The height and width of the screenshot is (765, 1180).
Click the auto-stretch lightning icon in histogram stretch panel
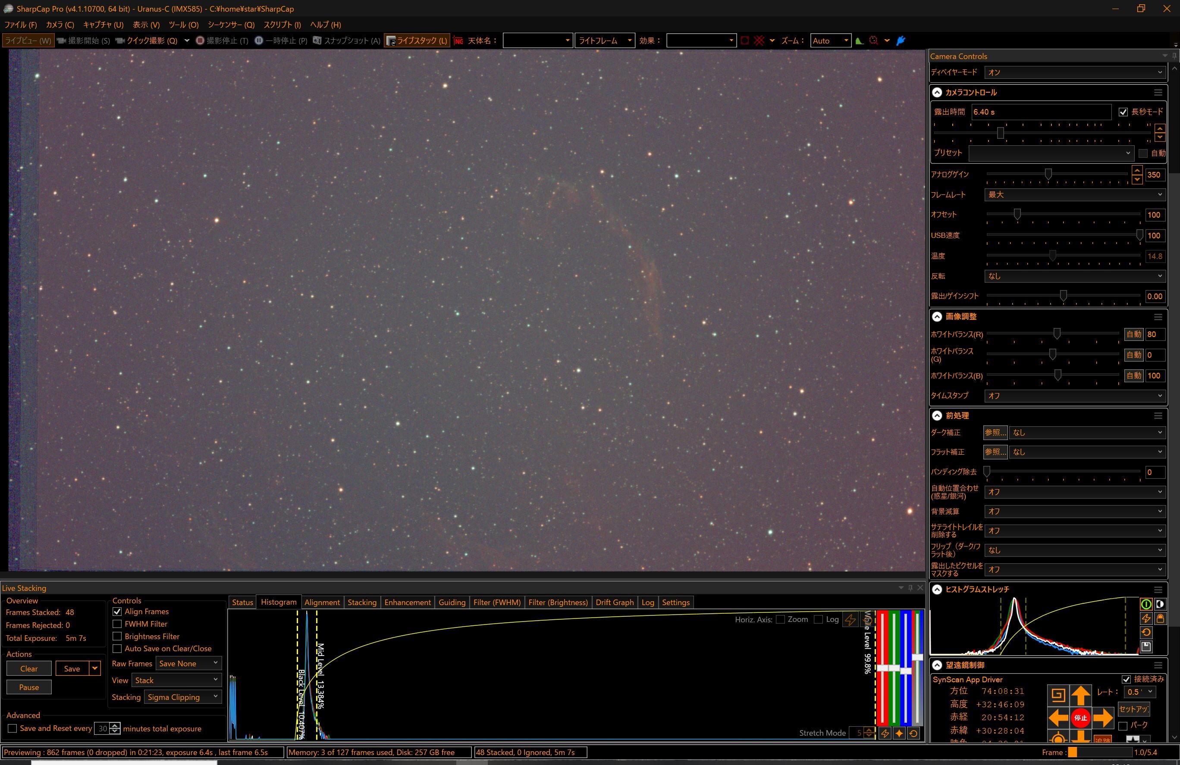click(x=1146, y=618)
